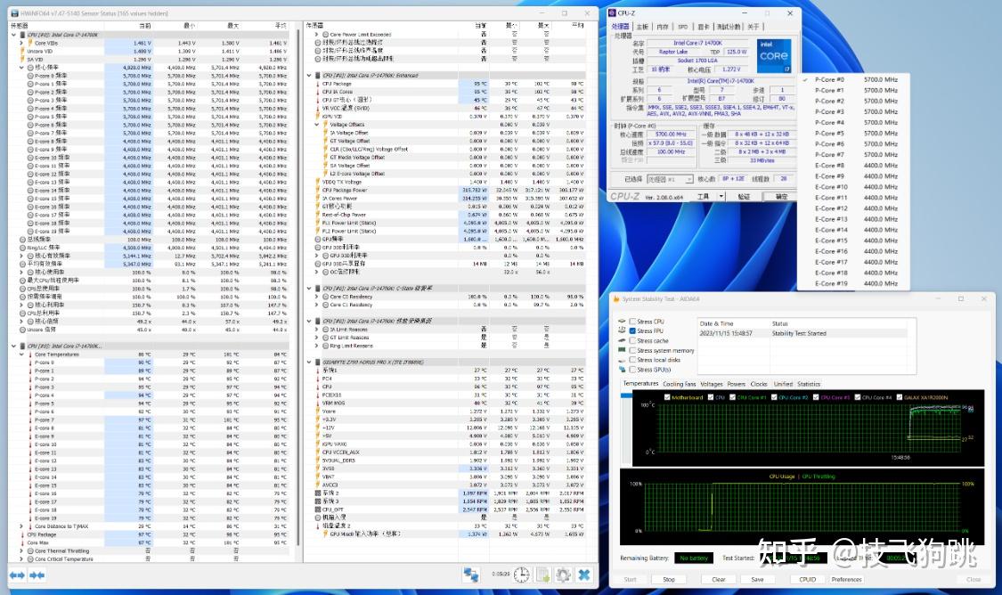Enable the Stress CPU checkbox
This screenshot has width=1002, height=595.
point(632,322)
